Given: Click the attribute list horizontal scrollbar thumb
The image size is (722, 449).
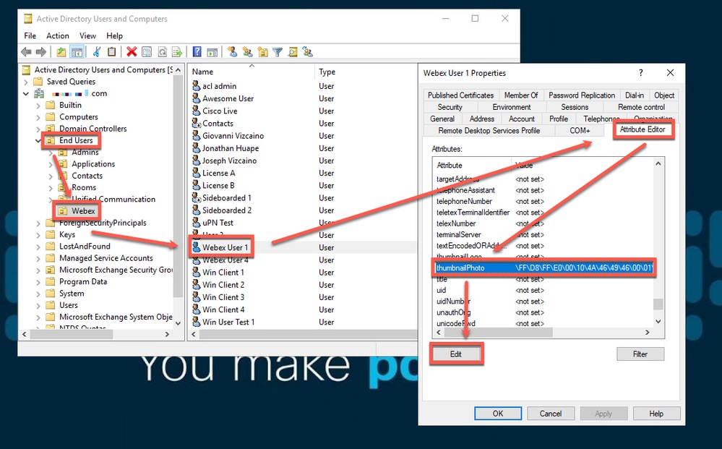Looking at the screenshot, I should (498, 332).
